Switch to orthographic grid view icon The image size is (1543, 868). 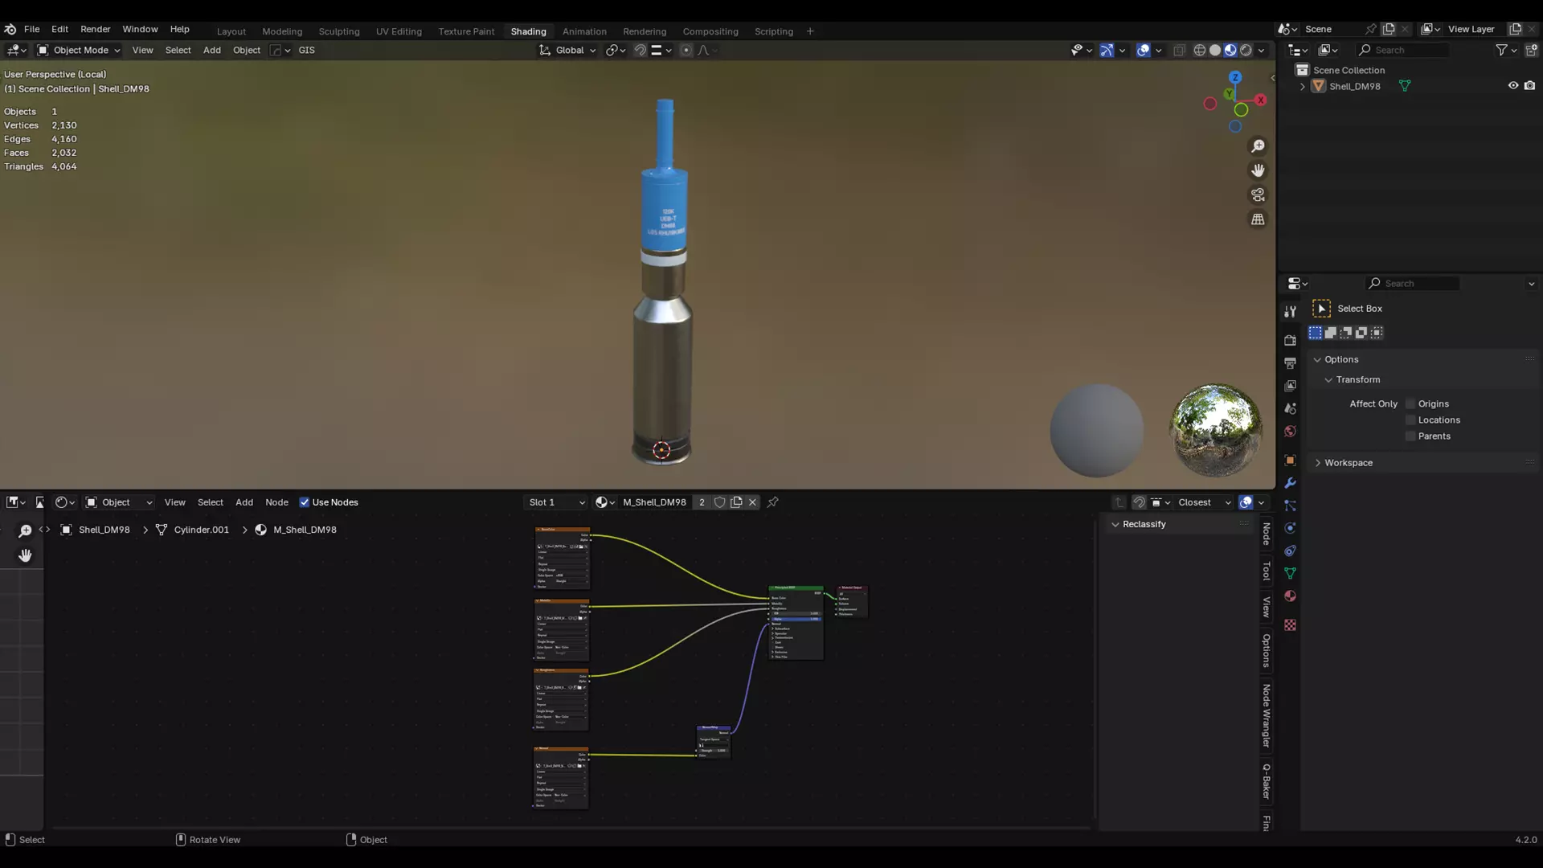pos(1258,219)
